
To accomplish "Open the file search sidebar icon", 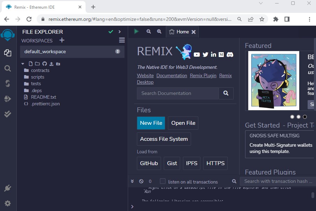I will tap(8, 68).
